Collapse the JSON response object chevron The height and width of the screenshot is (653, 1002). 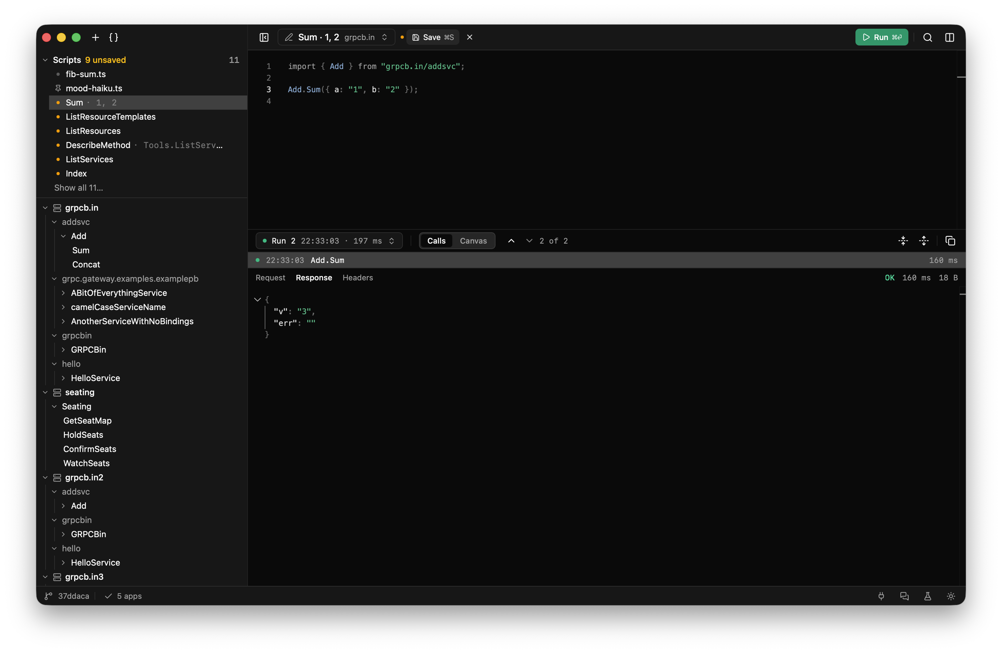(257, 300)
